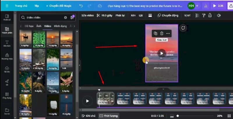Open the 20% zoom level dropdown
The image size is (233, 119).
click(x=220, y=116)
